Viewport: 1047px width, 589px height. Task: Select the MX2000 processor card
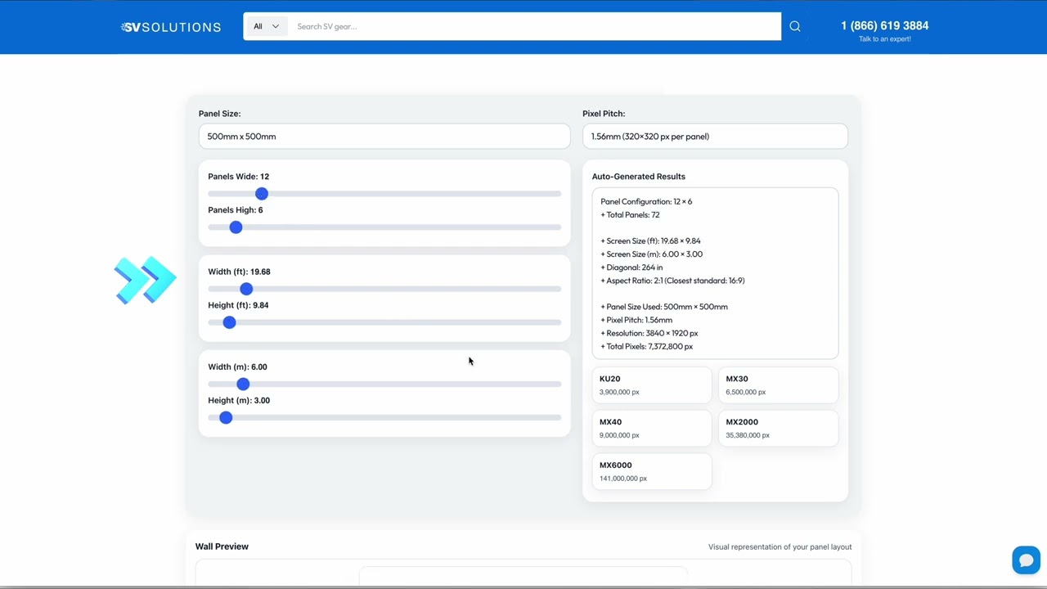[779, 429]
